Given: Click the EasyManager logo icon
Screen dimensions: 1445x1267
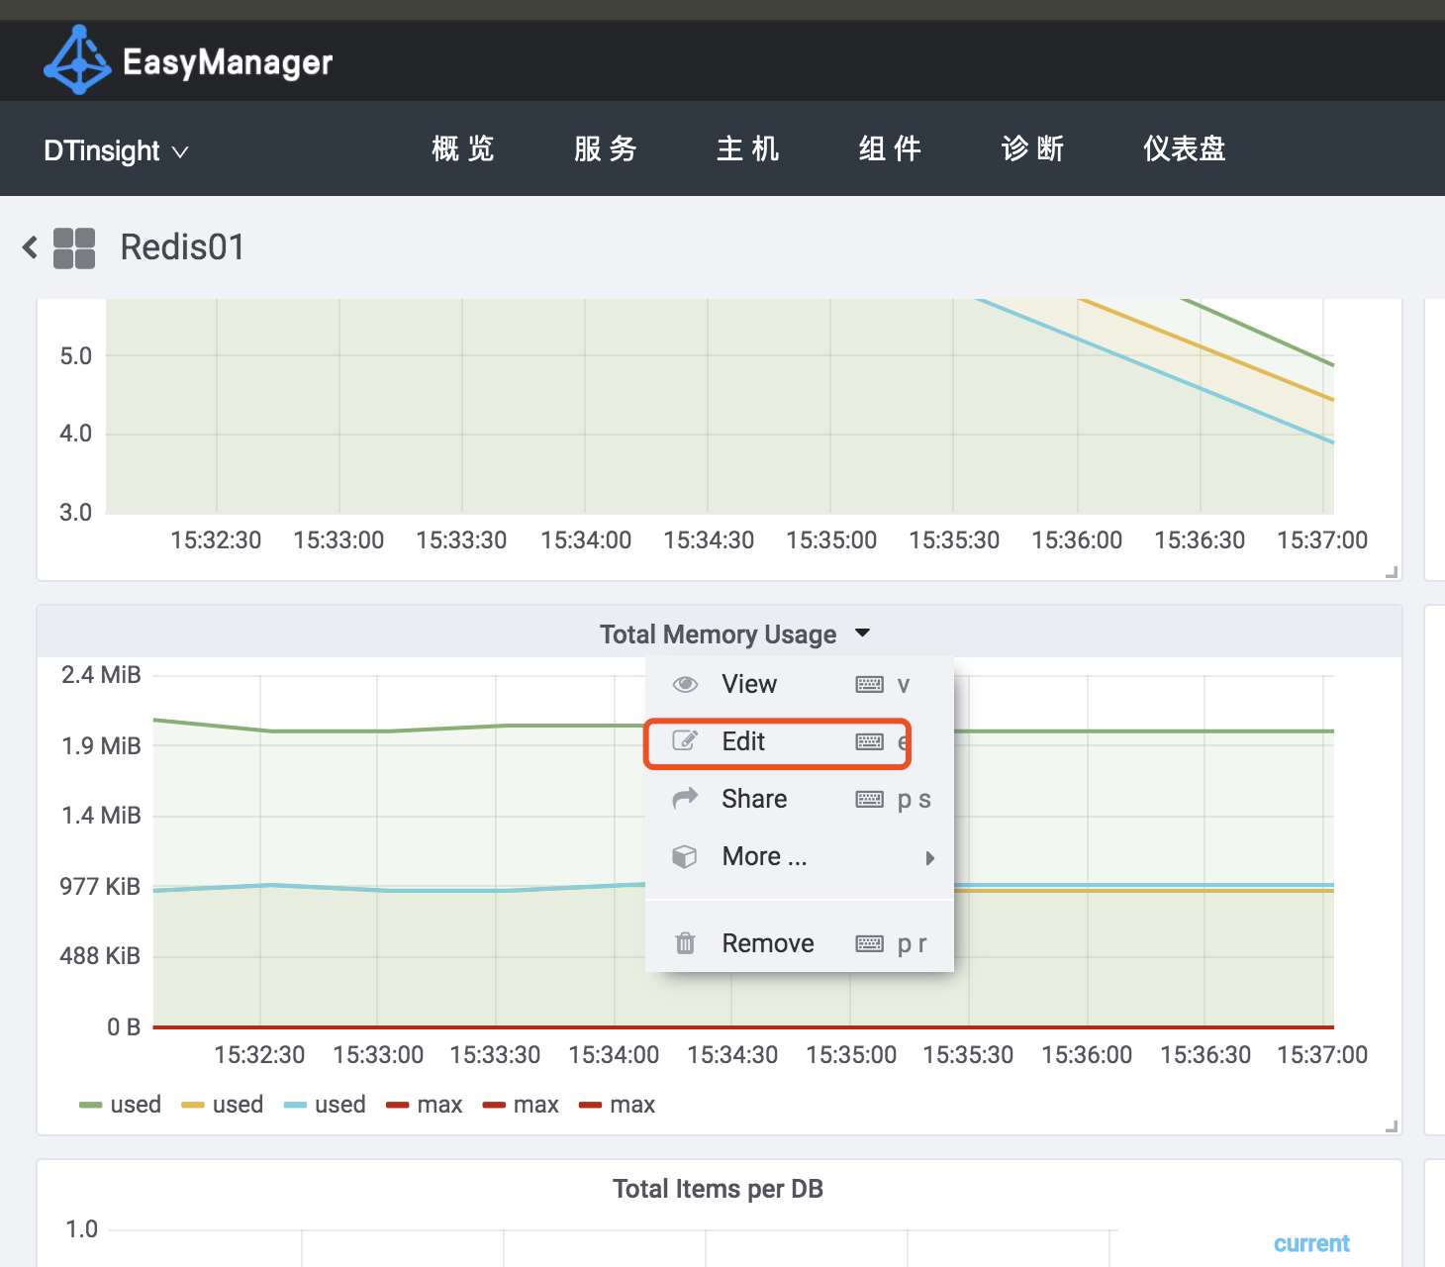Looking at the screenshot, I should 77,60.
